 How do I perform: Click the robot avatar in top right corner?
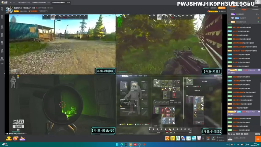click(x=258, y=2)
